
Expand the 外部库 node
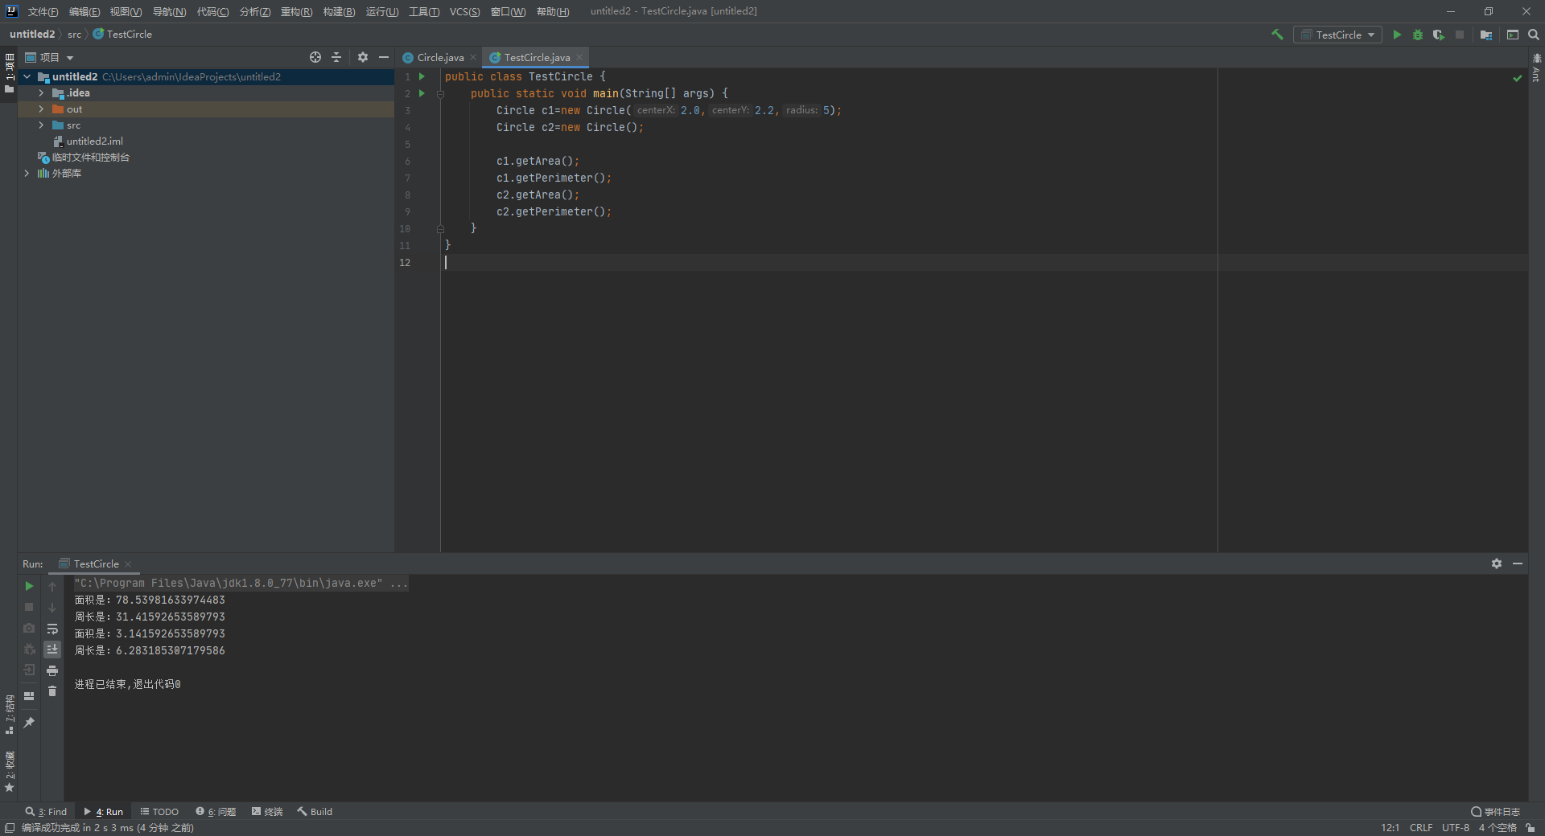point(27,174)
